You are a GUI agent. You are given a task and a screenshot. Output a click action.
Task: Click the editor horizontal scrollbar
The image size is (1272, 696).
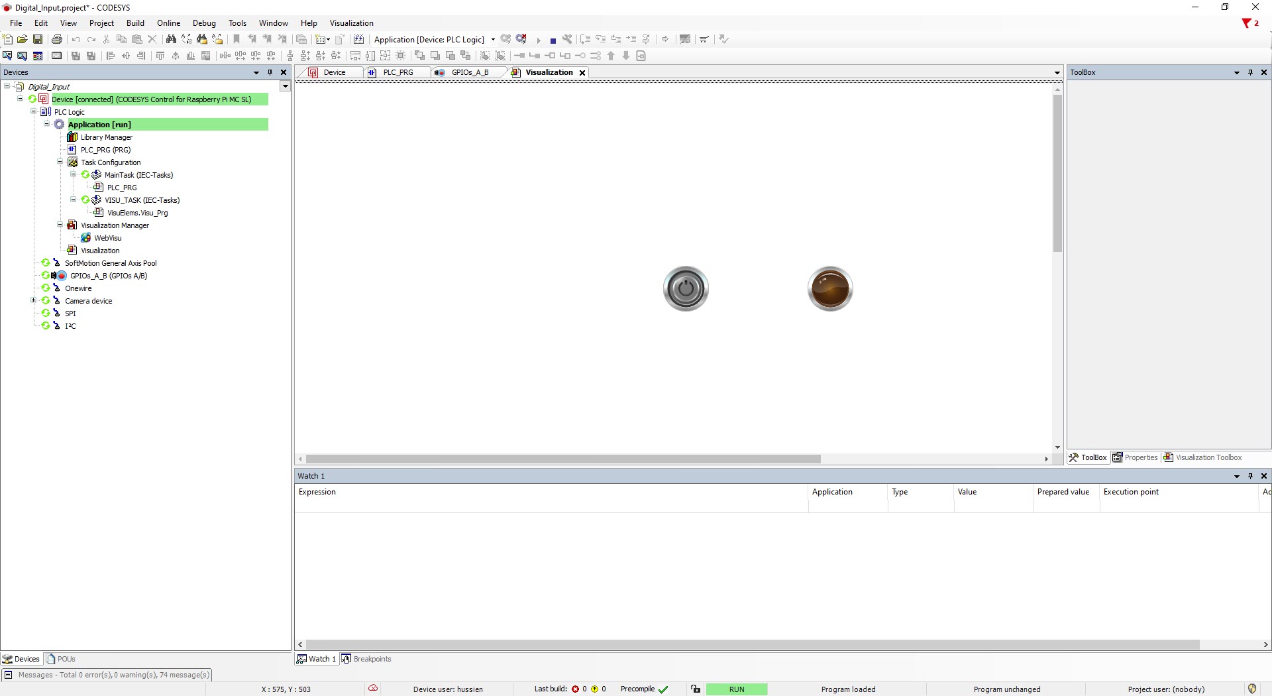pyautogui.click(x=563, y=459)
